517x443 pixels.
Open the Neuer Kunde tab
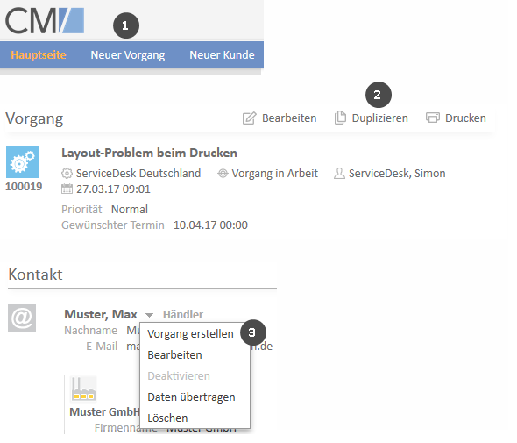(x=222, y=54)
